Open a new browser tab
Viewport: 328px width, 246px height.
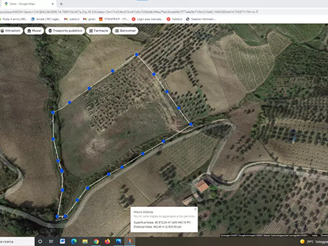pos(61,4)
